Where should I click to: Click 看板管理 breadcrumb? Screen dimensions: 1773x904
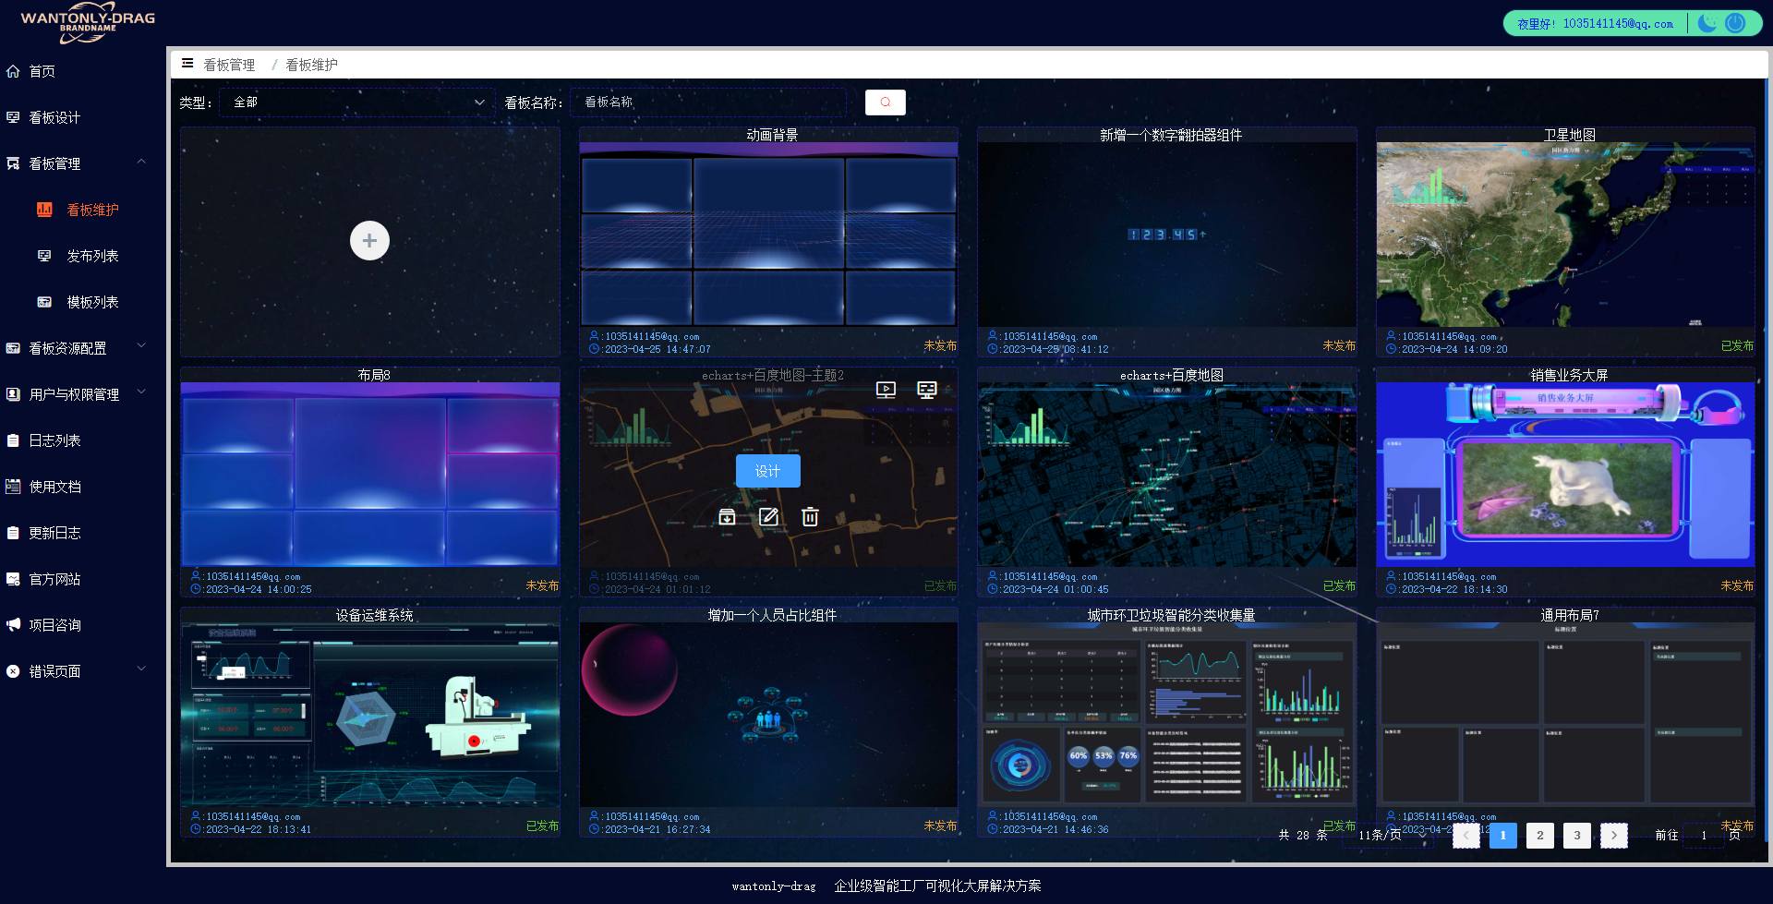(229, 65)
